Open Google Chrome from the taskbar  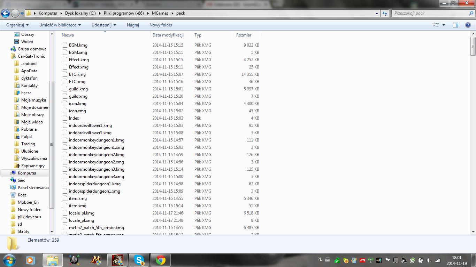(x=161, y=260)
